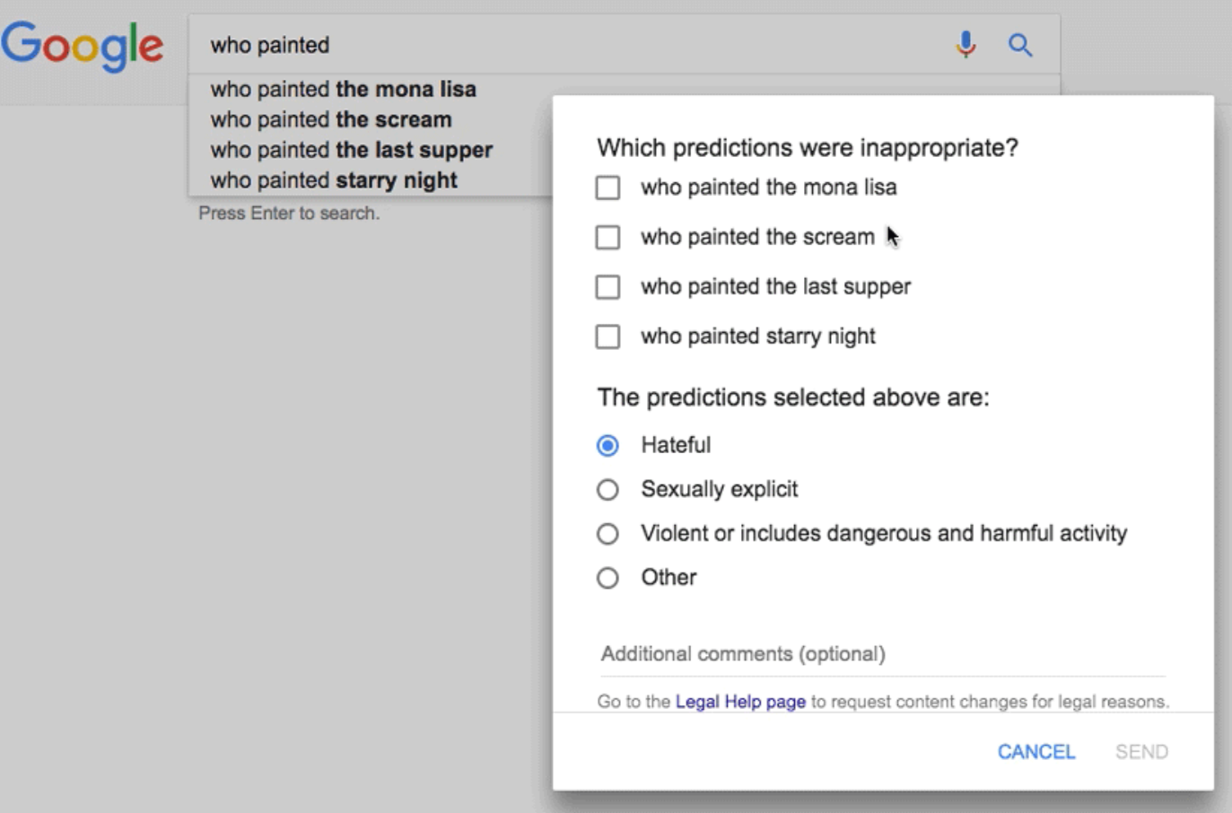
Task: Click the Google logo
Action: [x=83, y=46]
